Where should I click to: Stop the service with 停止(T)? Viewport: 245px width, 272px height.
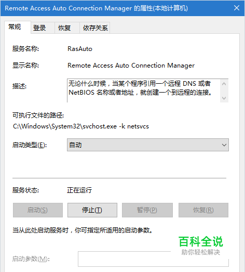coord(92,210)
